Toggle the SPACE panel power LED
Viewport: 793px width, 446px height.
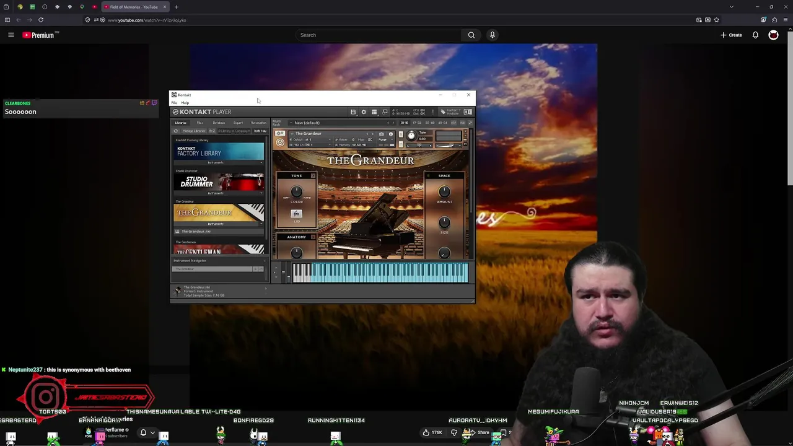tap(429, 176)
